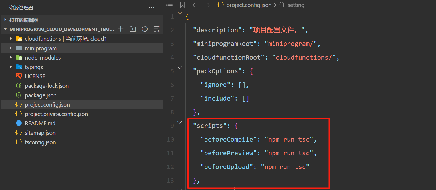This screenshot has width=436, height=190.
Task: Click the new file icon in explorer header
Action: pos(121,29)
